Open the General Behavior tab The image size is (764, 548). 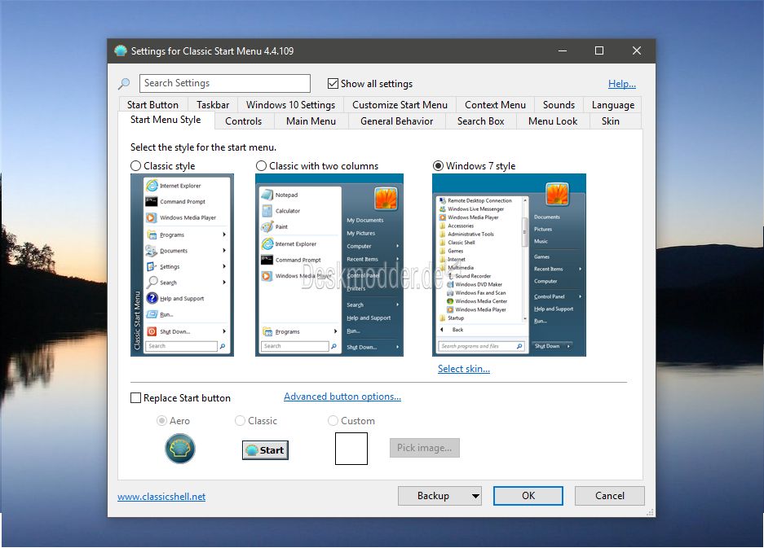396,121
